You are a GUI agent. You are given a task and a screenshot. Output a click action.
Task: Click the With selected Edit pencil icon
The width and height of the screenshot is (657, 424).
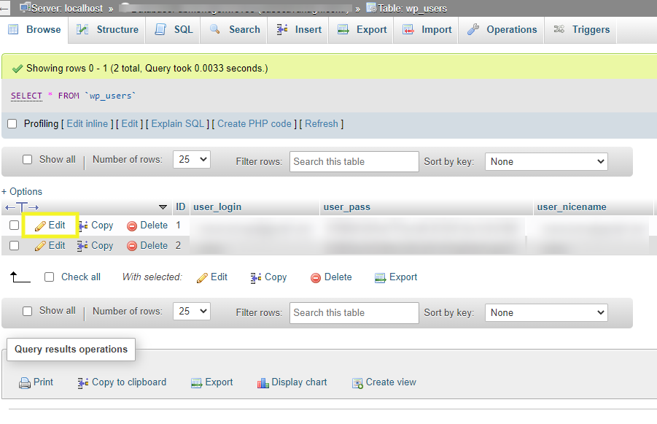202,277
